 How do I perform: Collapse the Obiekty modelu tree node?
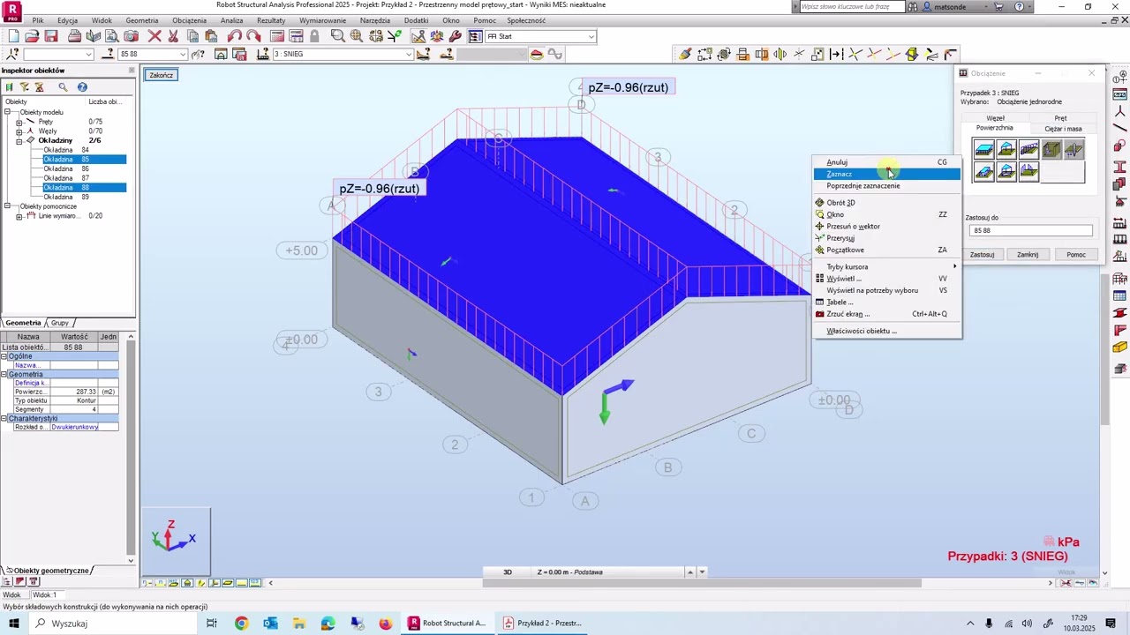(x=8, y=112)
